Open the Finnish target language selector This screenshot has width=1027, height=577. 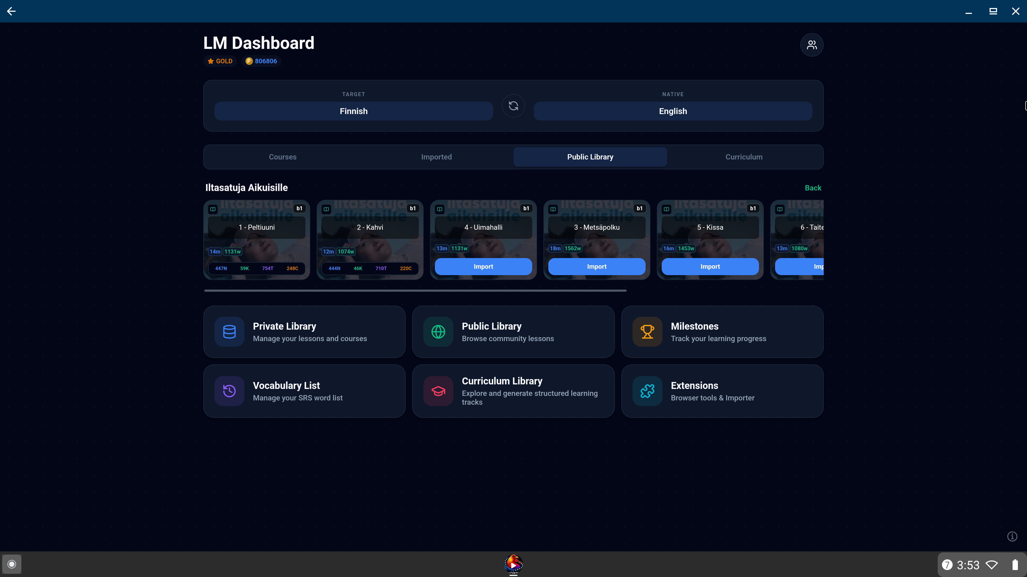tap(354, 111)
